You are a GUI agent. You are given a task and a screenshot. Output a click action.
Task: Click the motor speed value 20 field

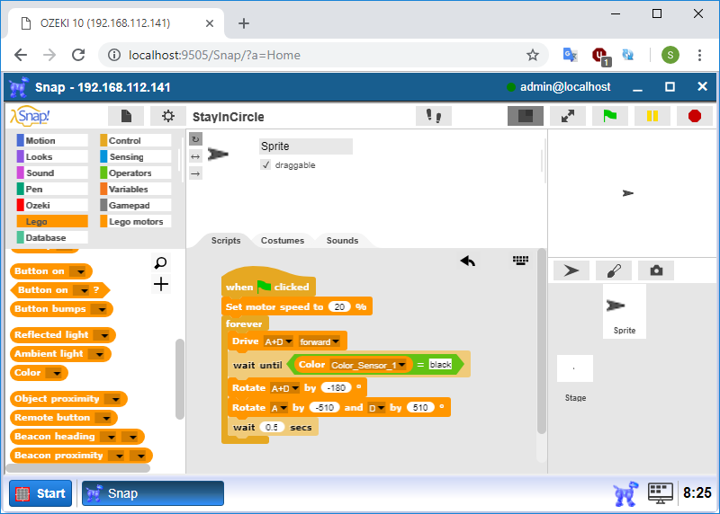(339, 306)
